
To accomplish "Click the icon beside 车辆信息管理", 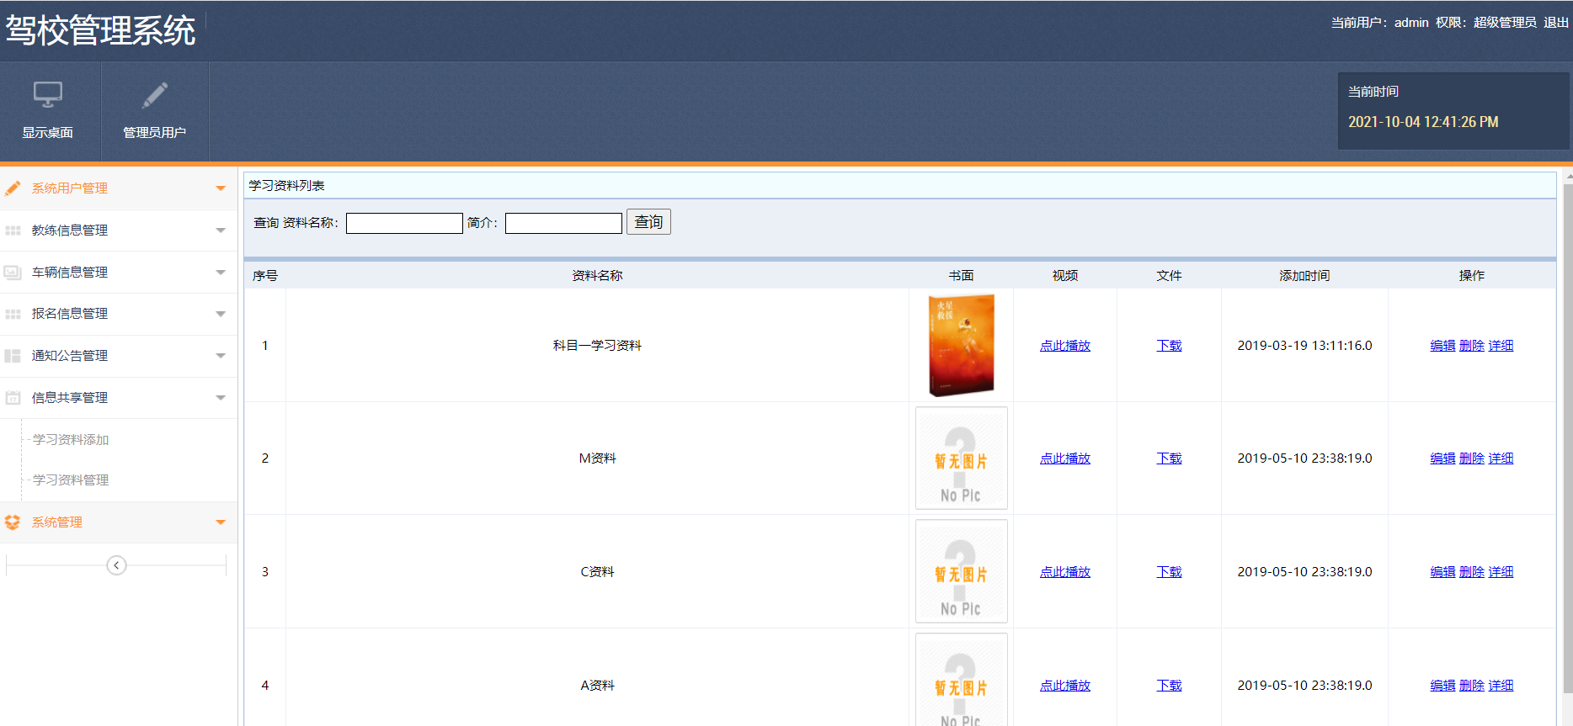I will 13,272.
